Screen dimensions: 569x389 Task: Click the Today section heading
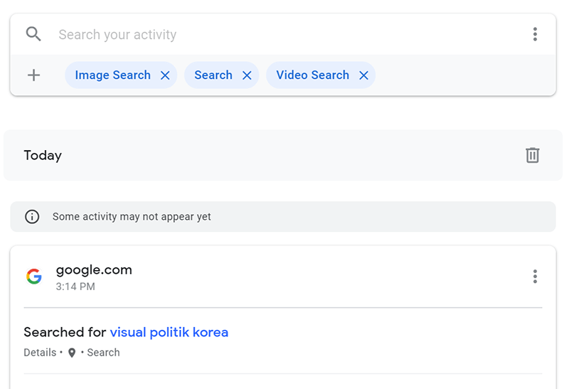point(43,155)
